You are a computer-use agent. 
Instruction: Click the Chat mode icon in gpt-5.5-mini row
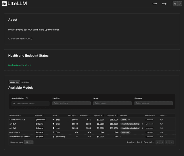click(x=53, y=132)
